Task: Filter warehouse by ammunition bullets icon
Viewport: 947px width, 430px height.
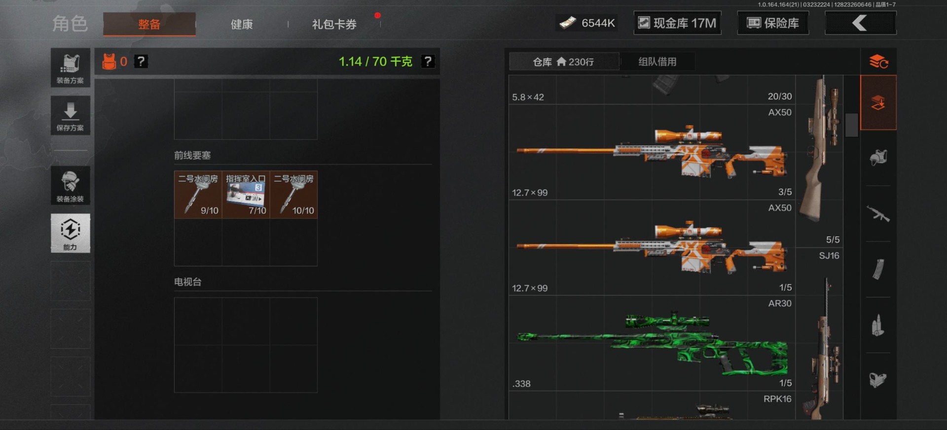Action: click(x=878, y=325)
